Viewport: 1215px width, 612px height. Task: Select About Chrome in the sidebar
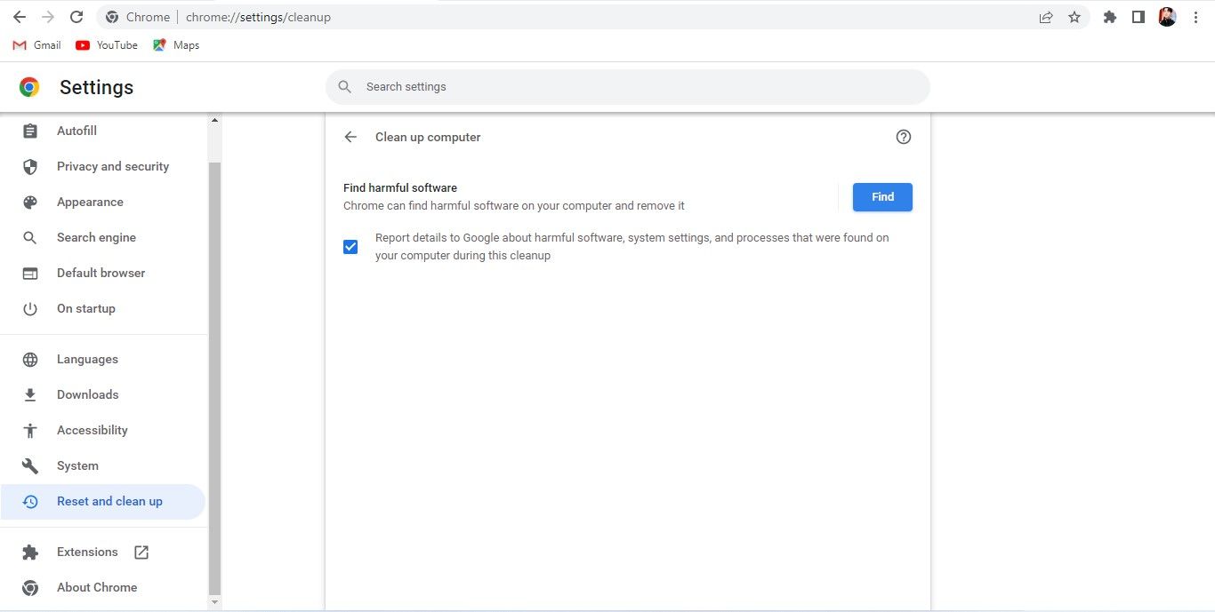point(96,587)
